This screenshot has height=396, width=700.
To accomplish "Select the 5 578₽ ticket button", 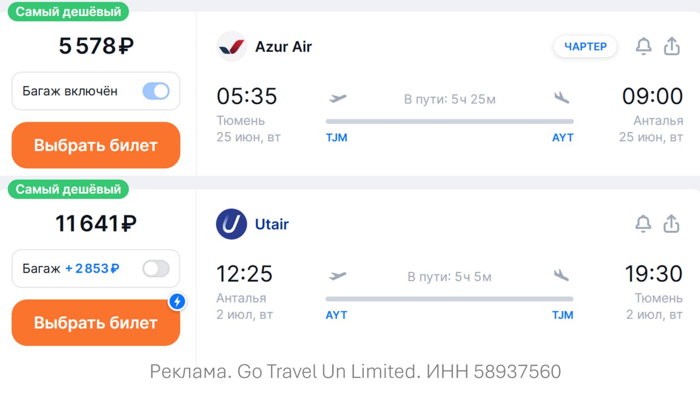I will 96,145.
